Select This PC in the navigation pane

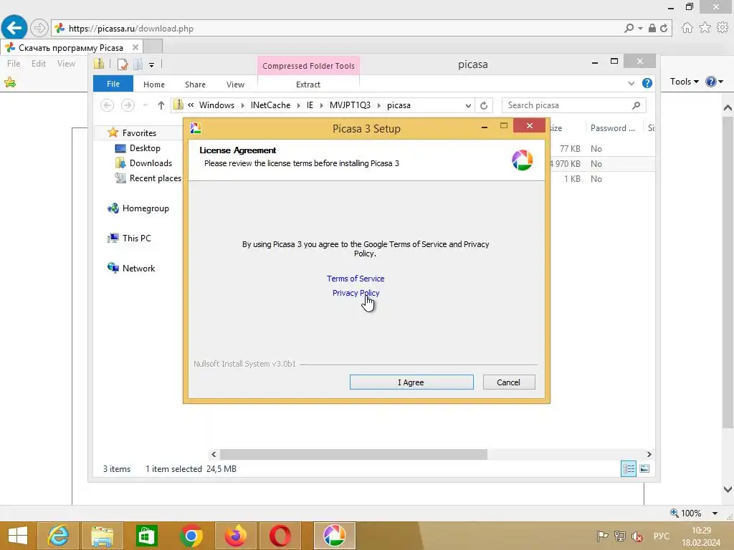137,238
